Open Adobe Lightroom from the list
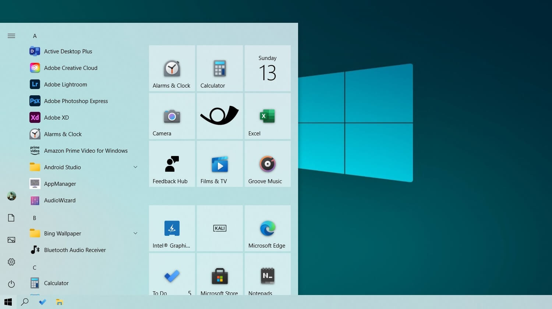The width and height of the screenshot is (552, 309). click(84, 85)
